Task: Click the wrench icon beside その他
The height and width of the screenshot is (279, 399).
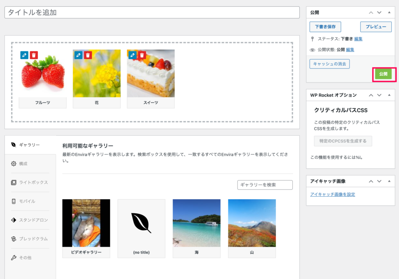Action: click(14, 258)
